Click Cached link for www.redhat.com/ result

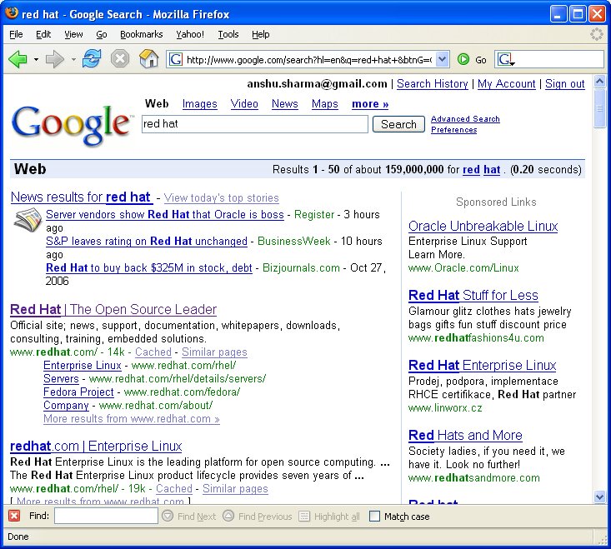153,352
